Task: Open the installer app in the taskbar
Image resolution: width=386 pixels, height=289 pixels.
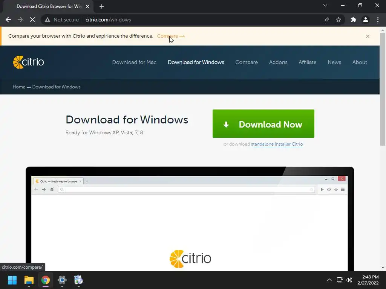Action: click(78, 280)
